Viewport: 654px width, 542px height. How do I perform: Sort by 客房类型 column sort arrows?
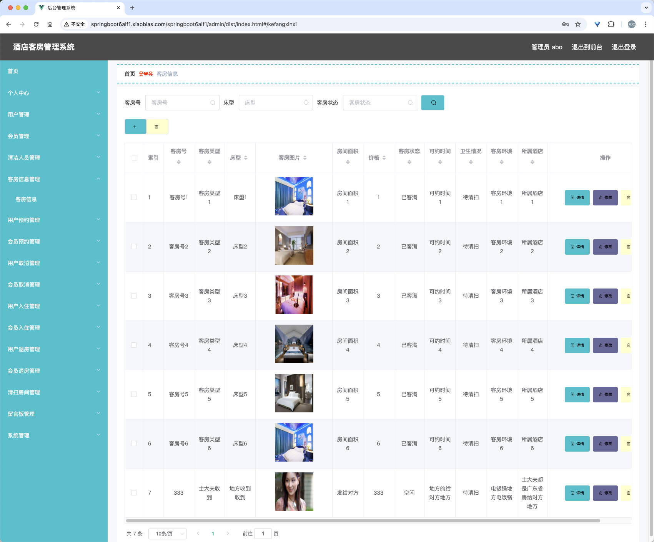pyautogui.click(x=210, y=162)
